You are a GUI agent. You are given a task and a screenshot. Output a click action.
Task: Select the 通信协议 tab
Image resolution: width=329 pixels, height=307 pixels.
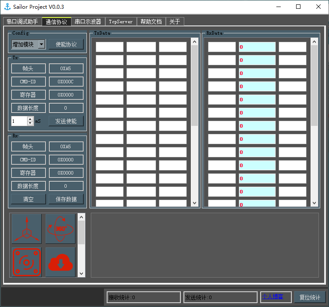(57, 21)
